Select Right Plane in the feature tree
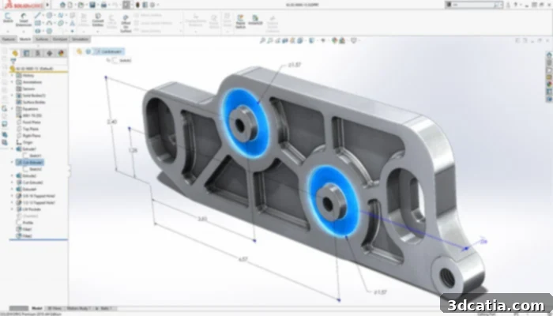The image size is (553, 316). point(32,136)
